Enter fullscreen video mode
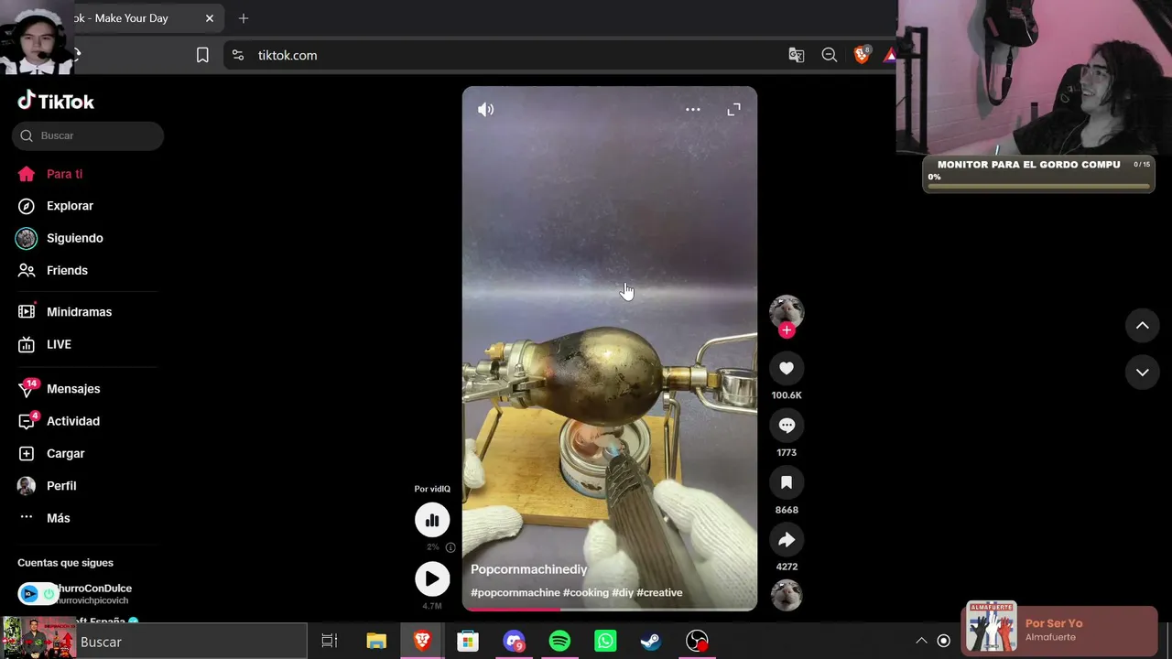 coord(733,110)
